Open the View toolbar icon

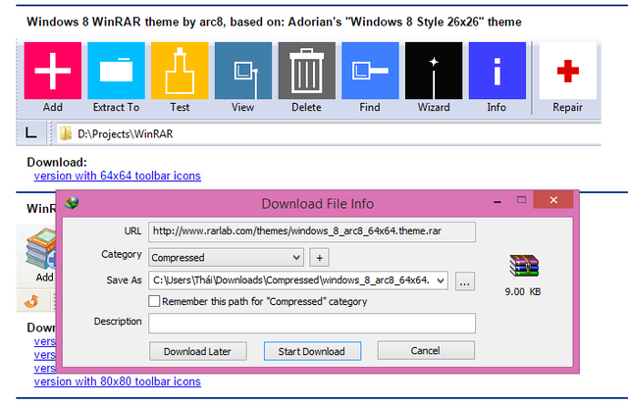pos(243,71)
